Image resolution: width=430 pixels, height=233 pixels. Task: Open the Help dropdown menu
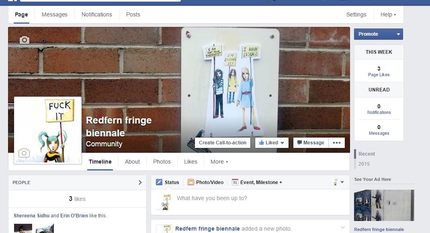388,14
